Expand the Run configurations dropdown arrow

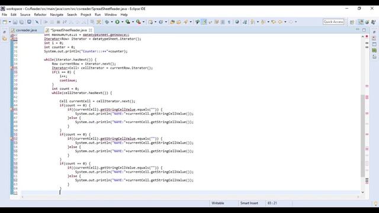click(123, 22)
